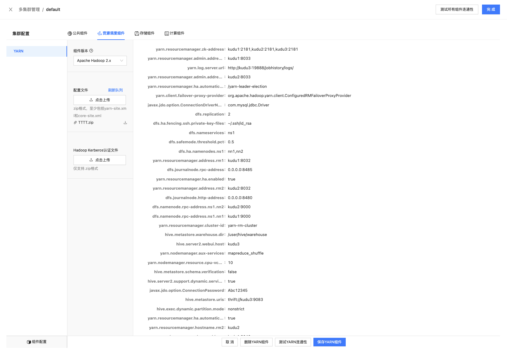Click the globe icon on 公共组件 tab
The image size is (507, 357).
[x=70, y=34]
